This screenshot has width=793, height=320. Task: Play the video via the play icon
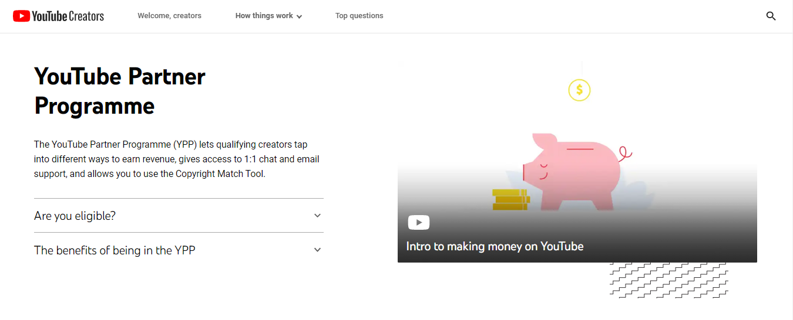[419, 222]
